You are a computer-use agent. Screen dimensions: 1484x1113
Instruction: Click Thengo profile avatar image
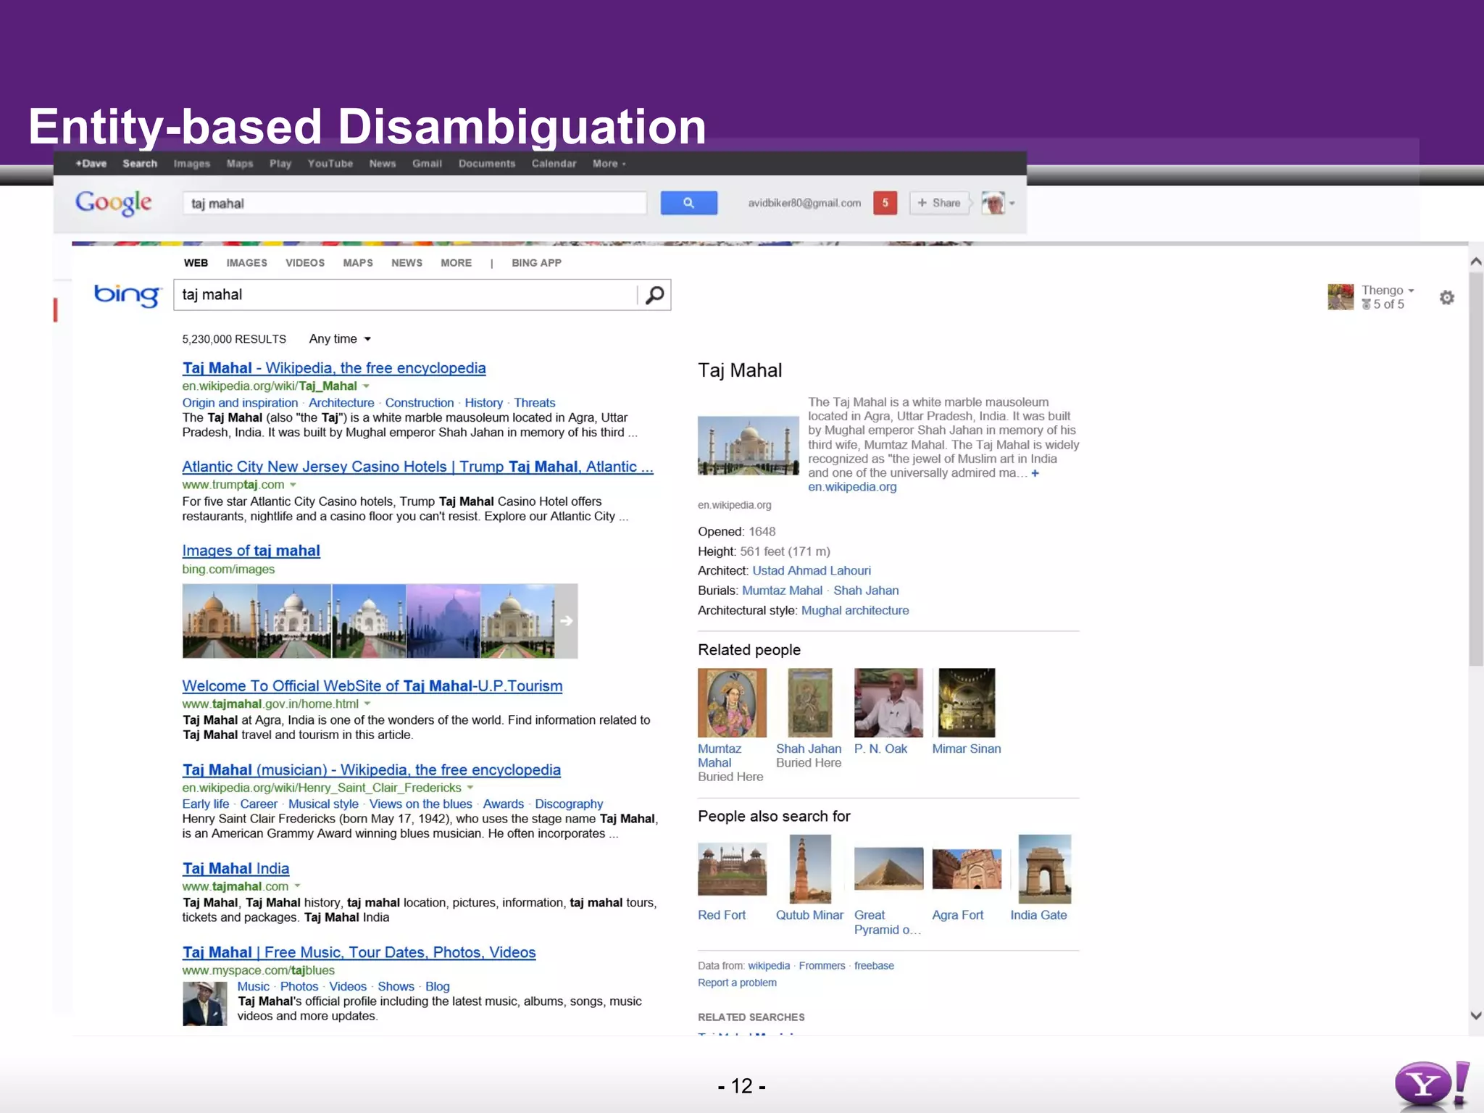tap(1341, 297)
